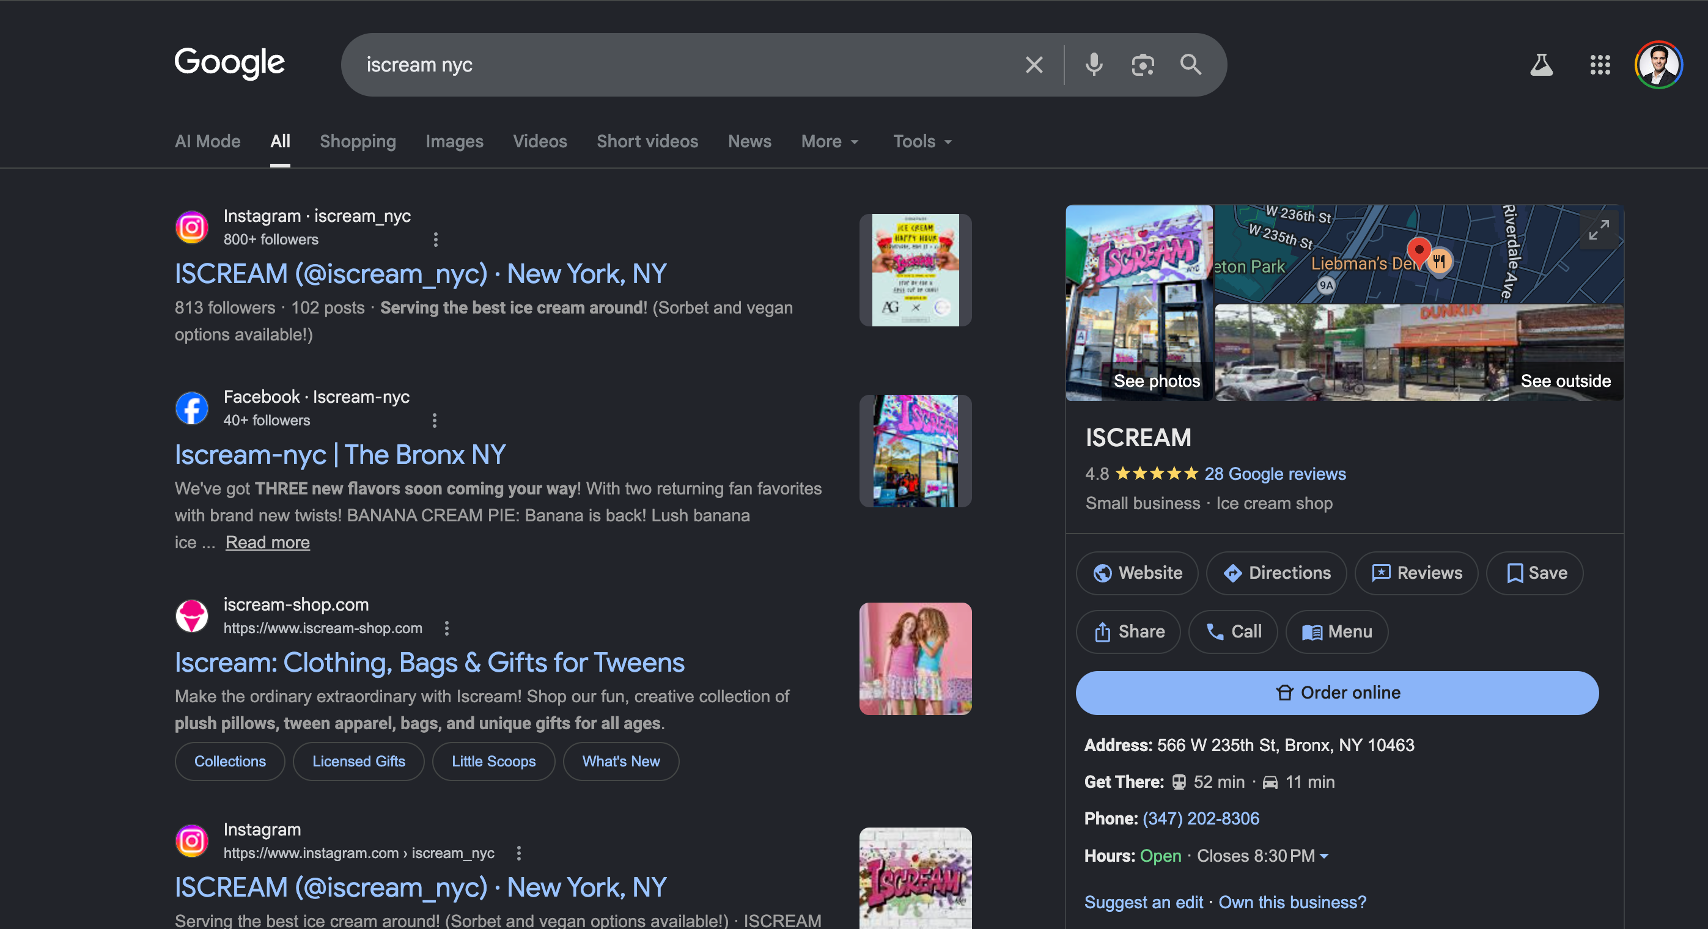The width and height of the screenshot is (1708, 929).
Task: Click the ISCREAM business title
Action: tap(1138, 438)
